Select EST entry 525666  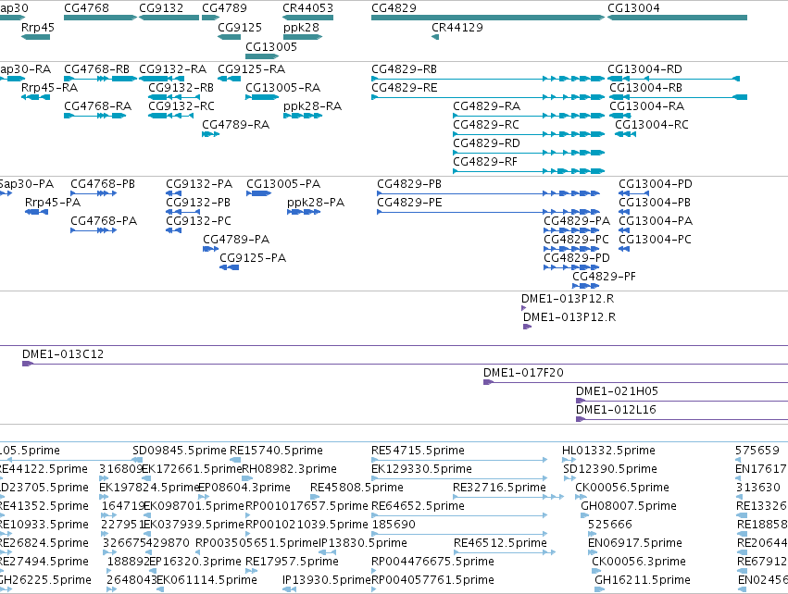(x=609, y=525)
